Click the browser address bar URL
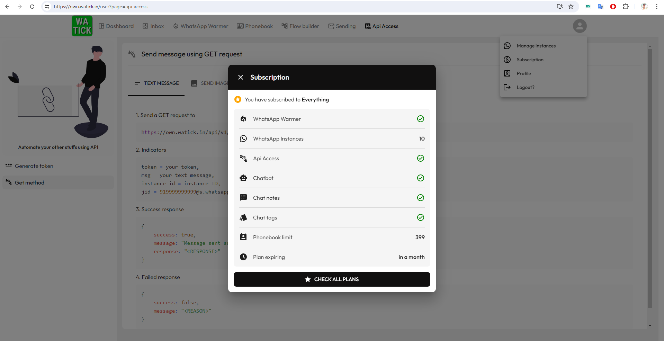 (x=101, y=7)
